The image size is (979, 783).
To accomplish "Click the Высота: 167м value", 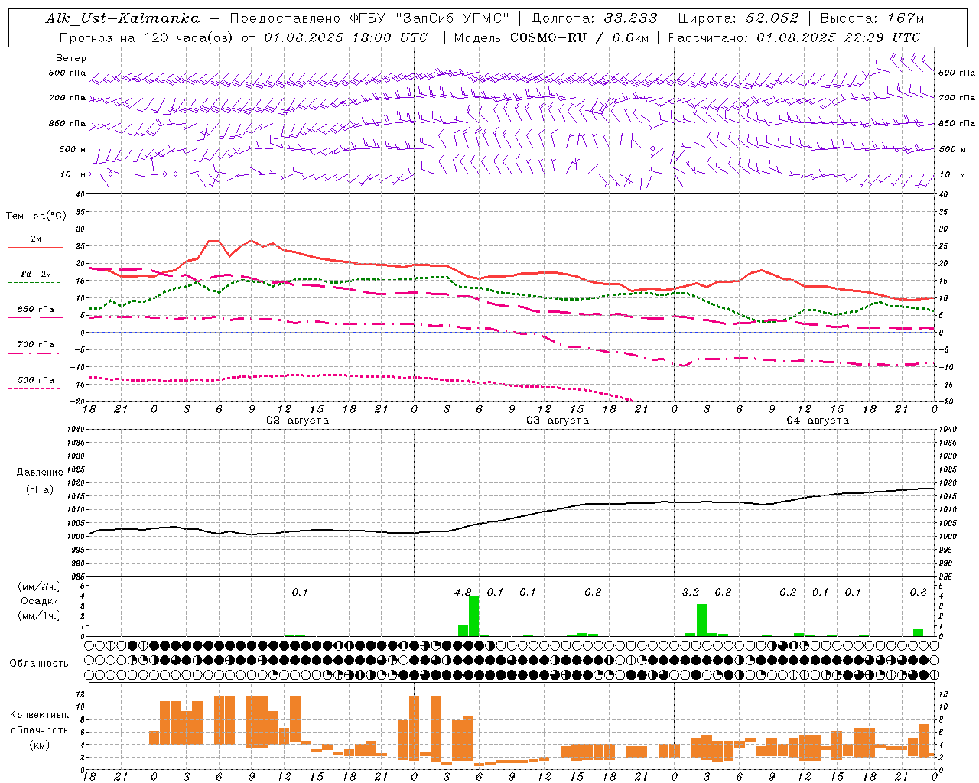I will (x=872, y=18).
